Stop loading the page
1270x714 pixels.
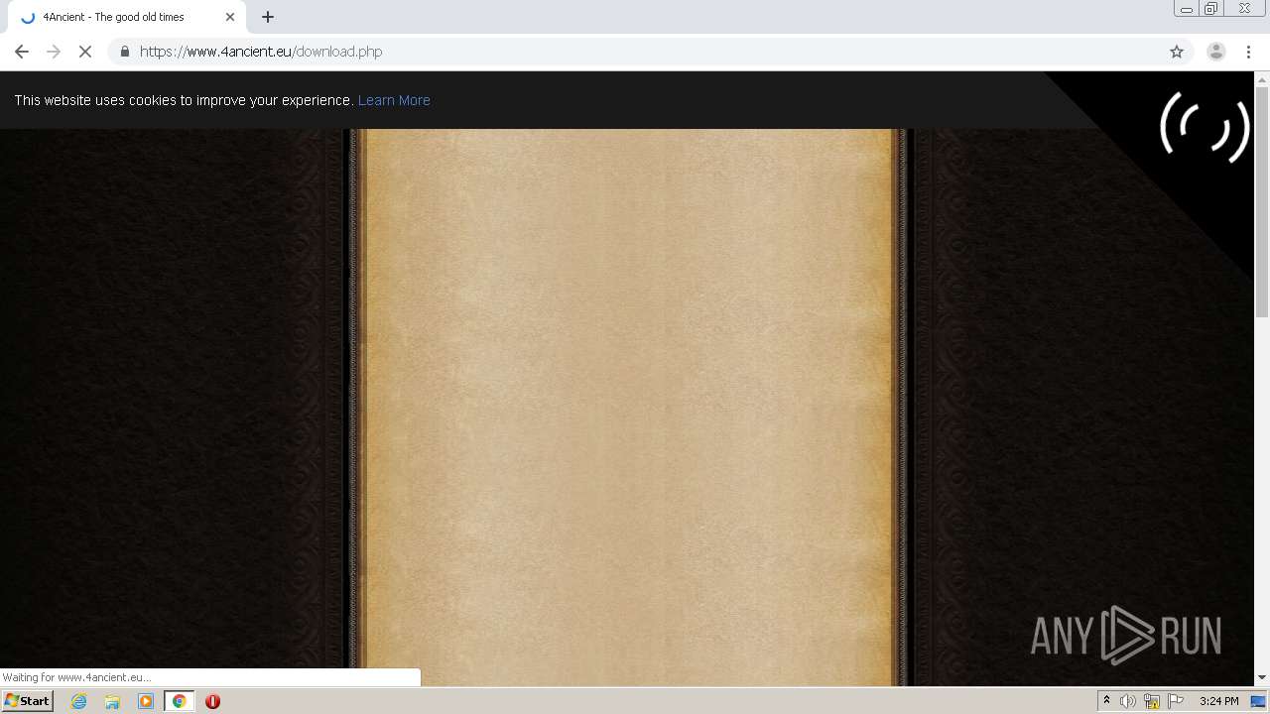tap(85, 52)
